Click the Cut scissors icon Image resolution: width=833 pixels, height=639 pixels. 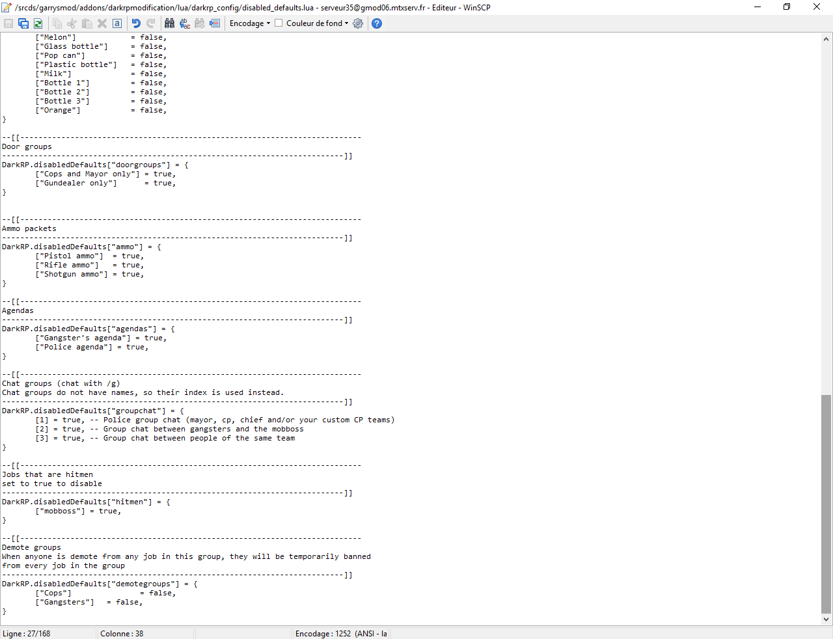72,23
